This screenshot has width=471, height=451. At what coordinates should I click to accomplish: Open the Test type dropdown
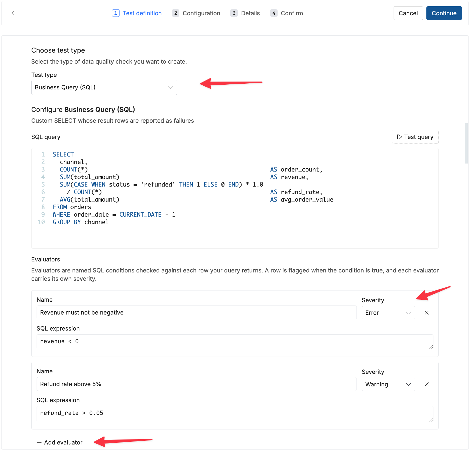[104, 87]
